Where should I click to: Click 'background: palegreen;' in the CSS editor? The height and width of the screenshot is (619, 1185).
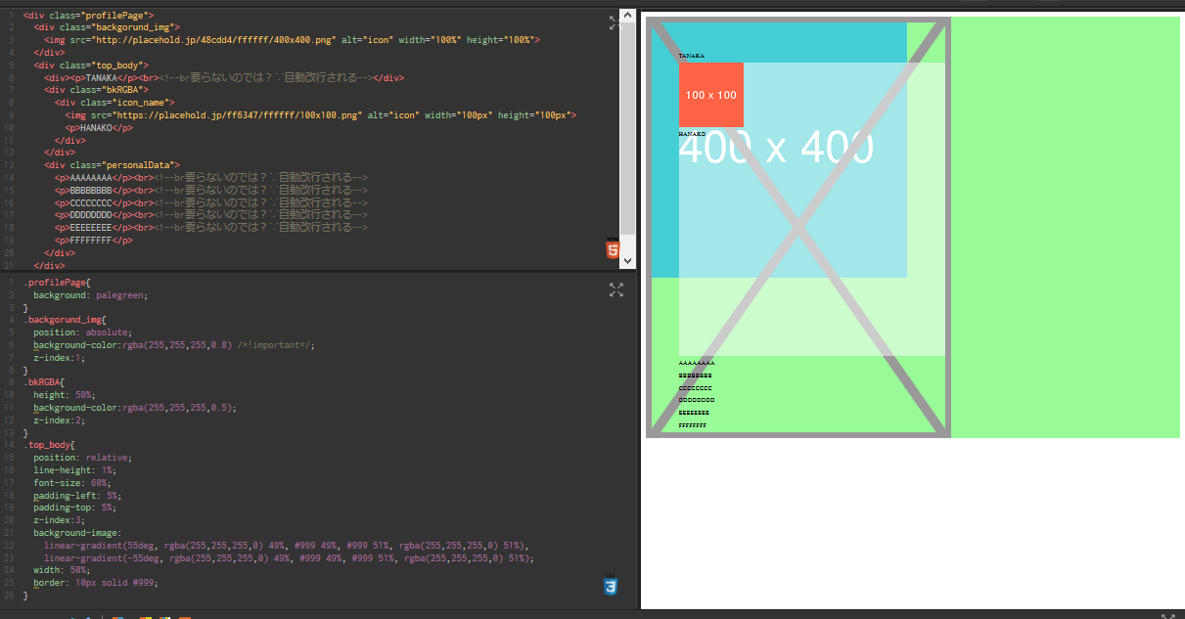pos(90,294)
